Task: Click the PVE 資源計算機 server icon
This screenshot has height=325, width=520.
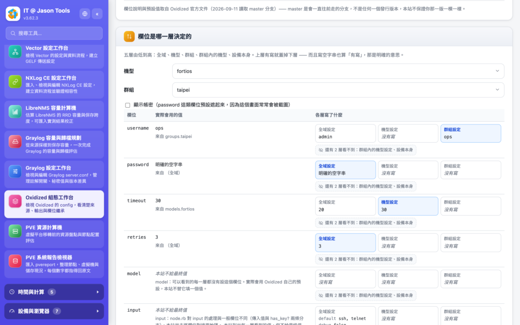Action: tap(15, 231)
